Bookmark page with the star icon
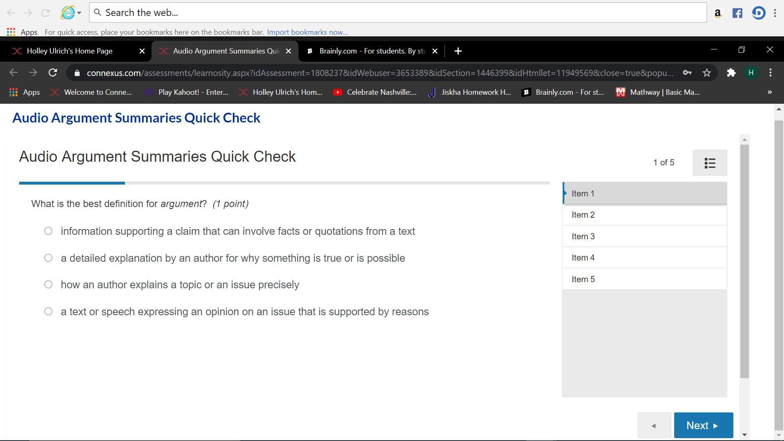The height and width of the screenshot is (441, 784). click(x=707, y=73)
